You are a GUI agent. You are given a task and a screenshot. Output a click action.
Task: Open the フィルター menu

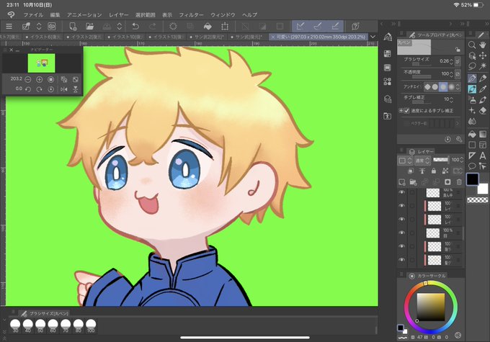click(191, 14)
